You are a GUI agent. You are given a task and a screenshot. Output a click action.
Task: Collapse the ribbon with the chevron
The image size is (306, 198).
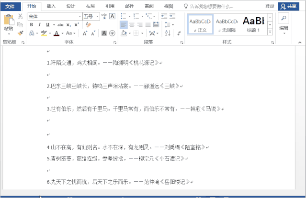(300, 42)
